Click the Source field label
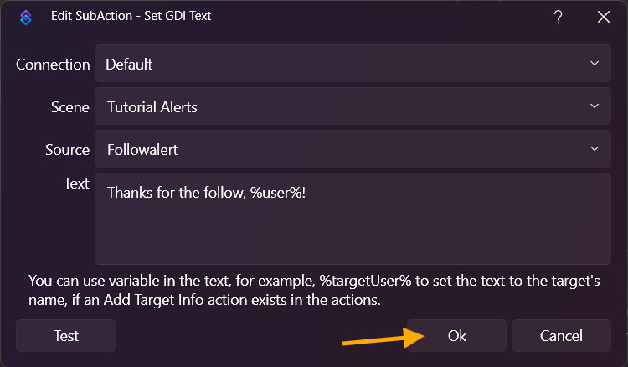The width and height of the screenshot is (628, 367). click(67, 150)
